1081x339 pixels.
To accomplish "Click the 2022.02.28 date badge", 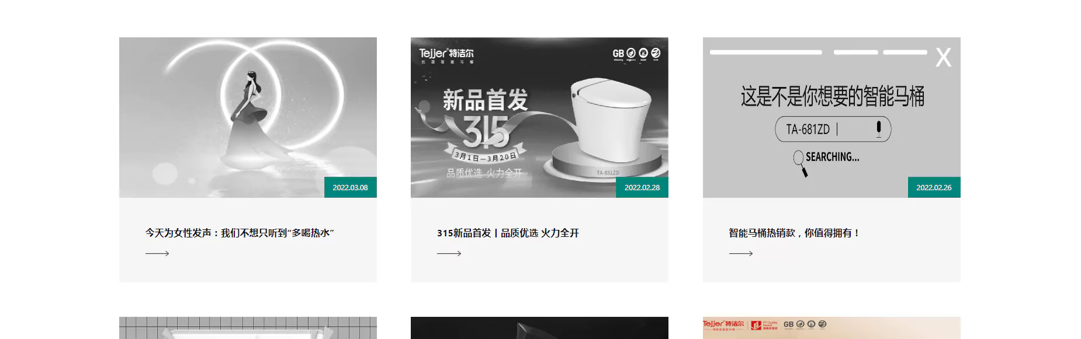I will point(642,187).
